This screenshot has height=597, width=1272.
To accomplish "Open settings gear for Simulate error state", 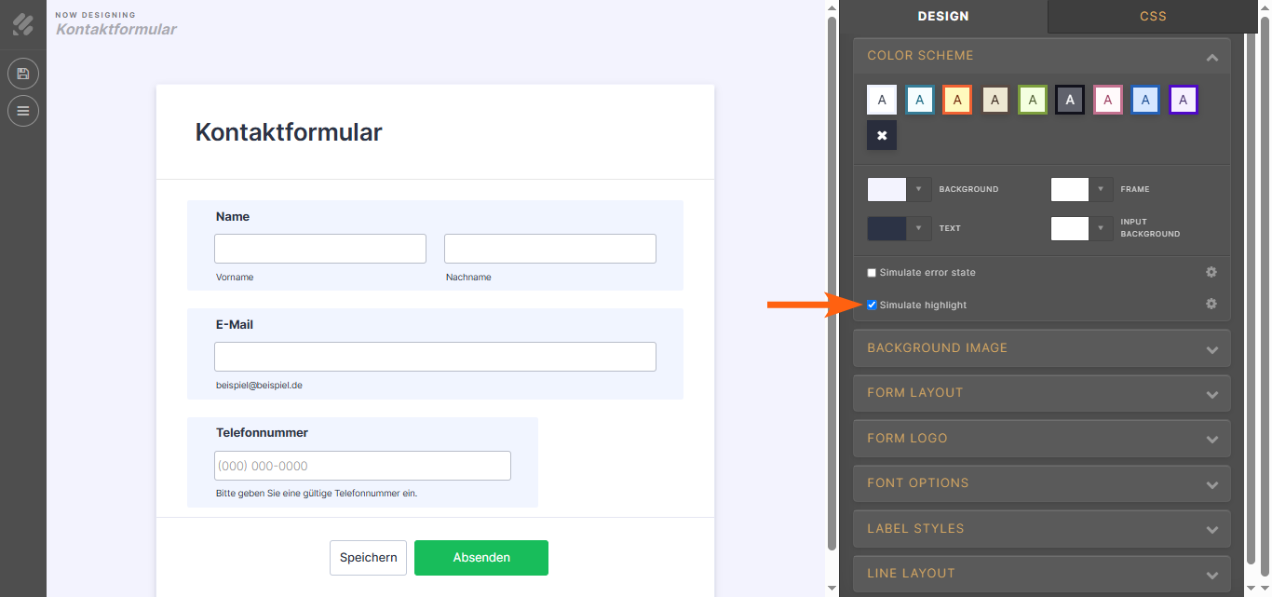I will click(1211, 272).
